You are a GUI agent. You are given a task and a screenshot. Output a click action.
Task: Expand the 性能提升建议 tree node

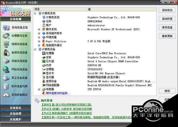(x=39, y=45)
